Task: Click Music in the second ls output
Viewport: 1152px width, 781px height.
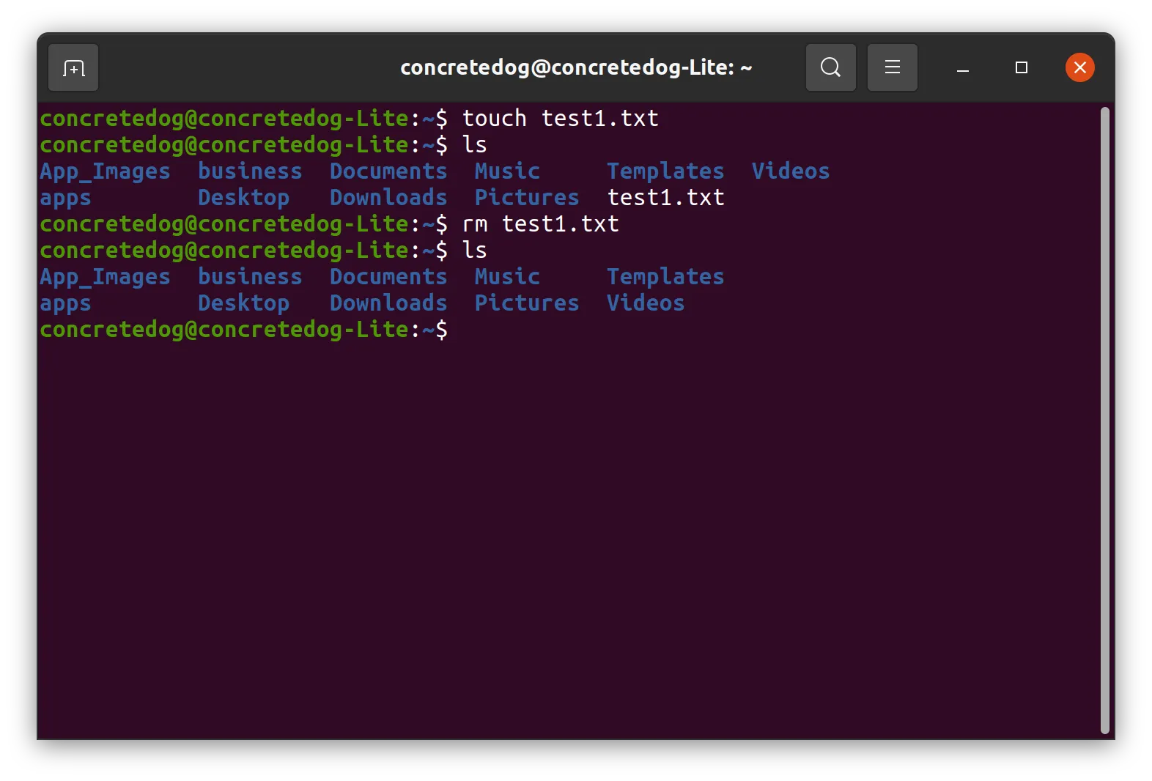Action: coord(507,276)
